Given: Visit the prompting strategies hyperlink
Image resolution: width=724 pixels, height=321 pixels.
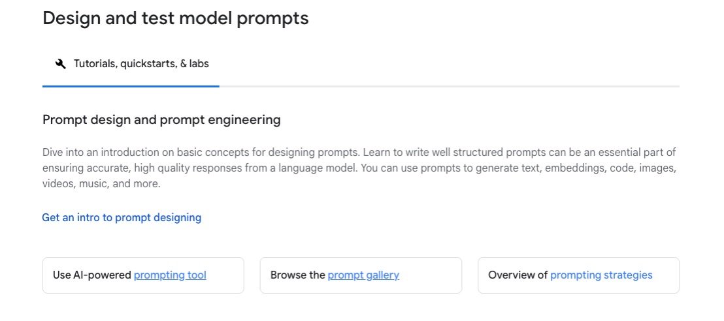Looking at the screenshot, I should pos(601,275).
